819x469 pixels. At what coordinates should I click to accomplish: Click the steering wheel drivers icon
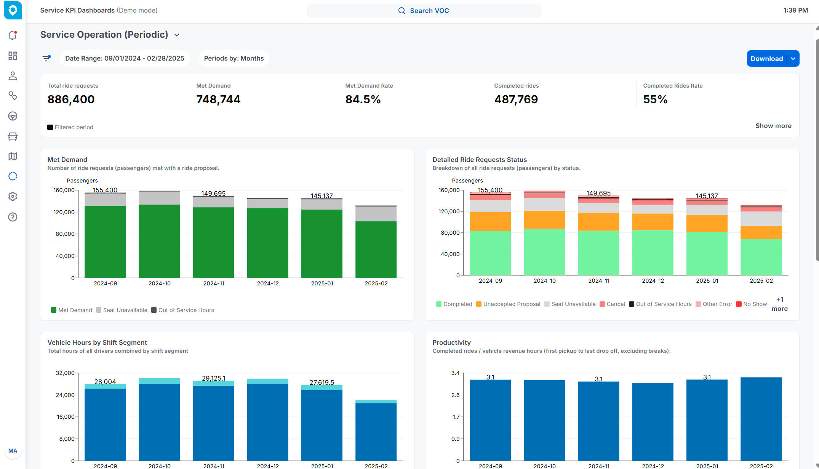pos(13,116)
